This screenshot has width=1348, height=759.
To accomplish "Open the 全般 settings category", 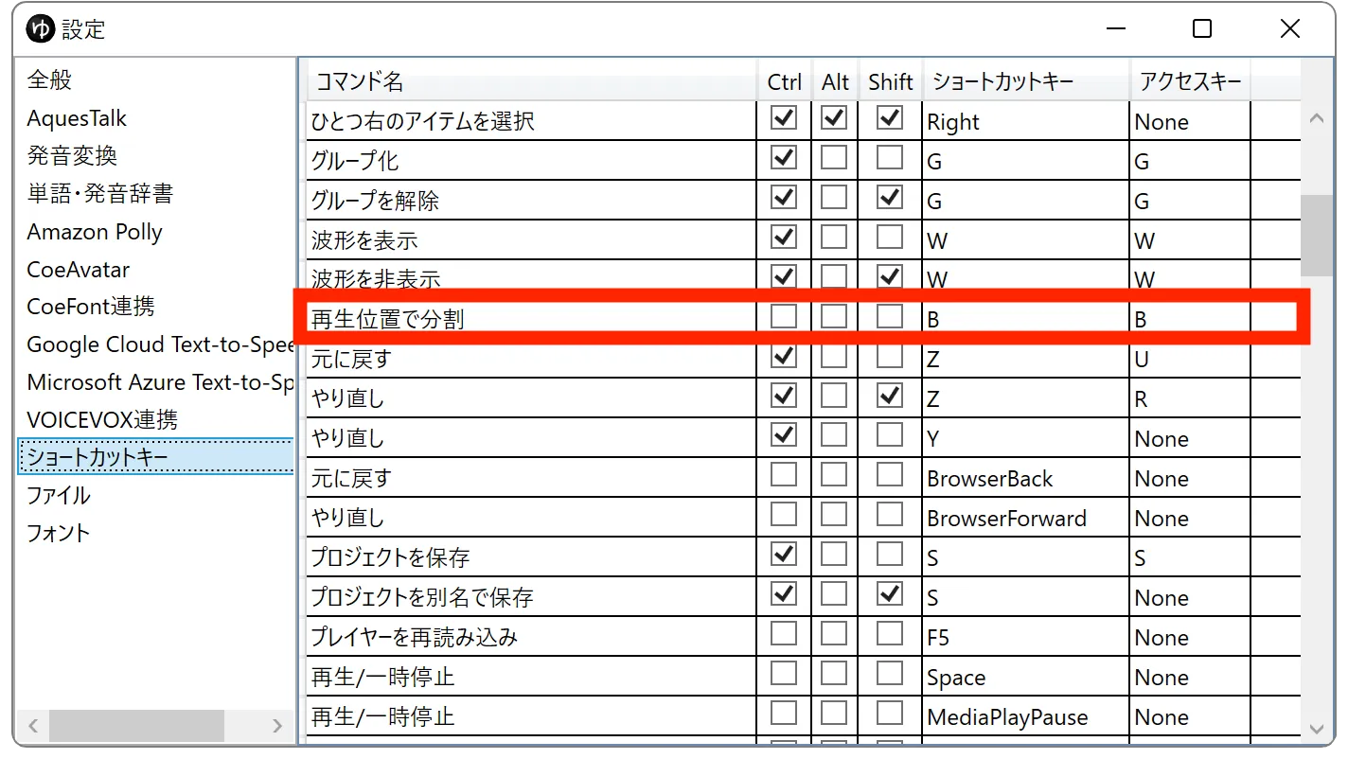I will coord(49,80).
